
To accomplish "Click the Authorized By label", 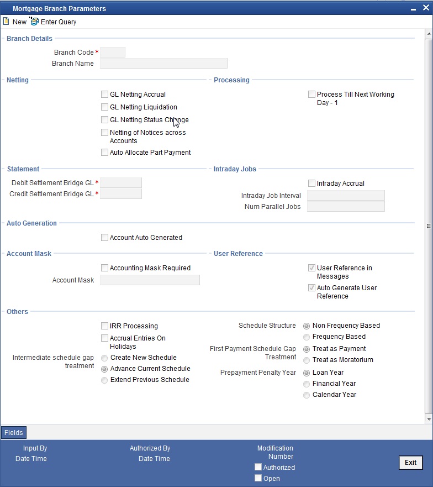I will coord(150,448).
